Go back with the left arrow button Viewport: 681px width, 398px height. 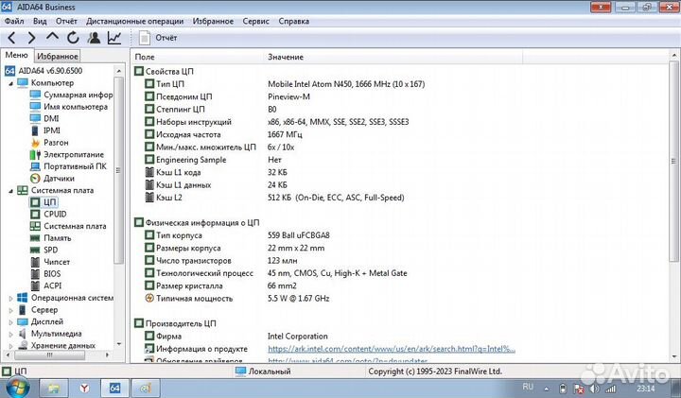point(11,38)
